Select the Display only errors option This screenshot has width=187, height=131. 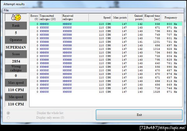pyautogui.click(x=8, y=118)
